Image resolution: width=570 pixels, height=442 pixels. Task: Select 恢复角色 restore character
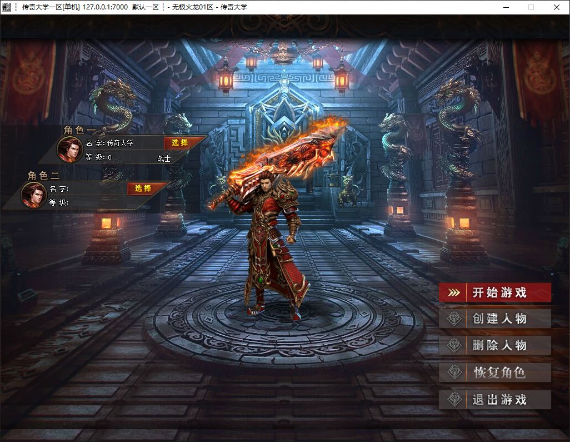pyautogui.click(x=495, y=373)
